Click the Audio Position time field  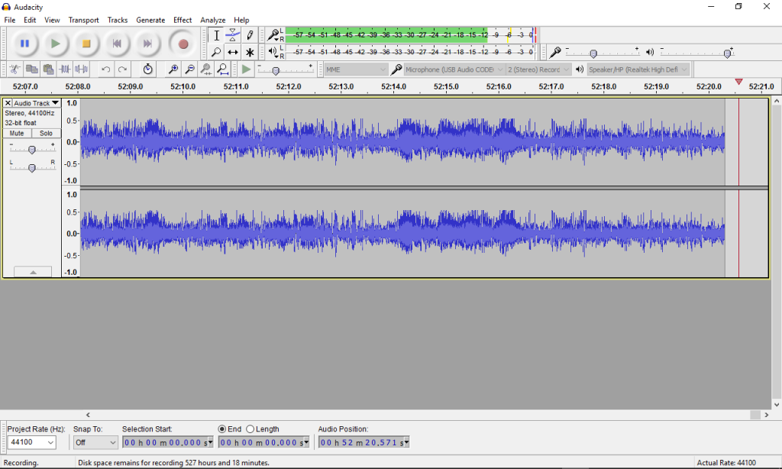364,442
